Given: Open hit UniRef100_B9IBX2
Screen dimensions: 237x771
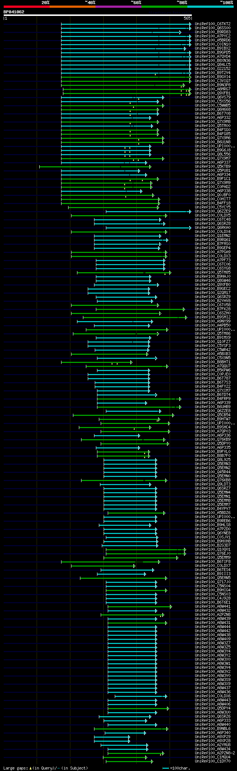Looking at the screenshot, I should (213, 48).
